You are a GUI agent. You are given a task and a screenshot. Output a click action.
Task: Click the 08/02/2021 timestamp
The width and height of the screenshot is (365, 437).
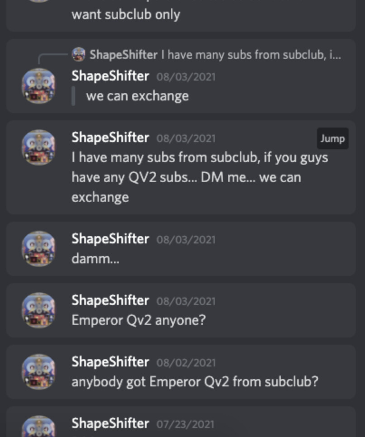186,363
